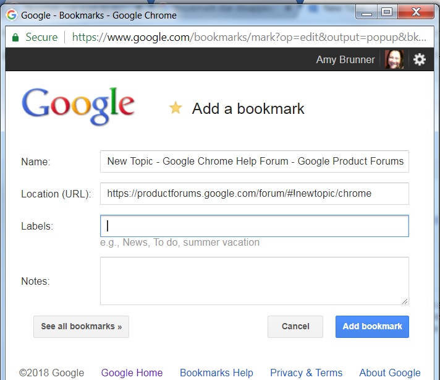Viewport: 440px width, 380px height.
Task: Focus the Name input field
Action: coord(254,162)
